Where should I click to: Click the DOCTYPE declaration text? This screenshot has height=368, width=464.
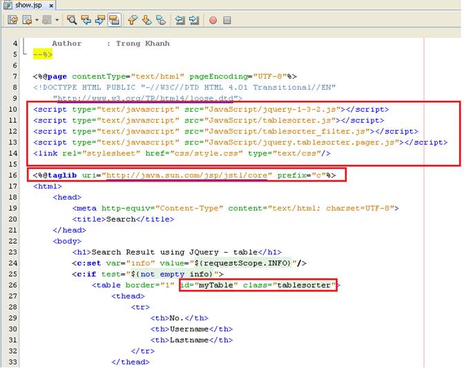click(x=184, y=87)
